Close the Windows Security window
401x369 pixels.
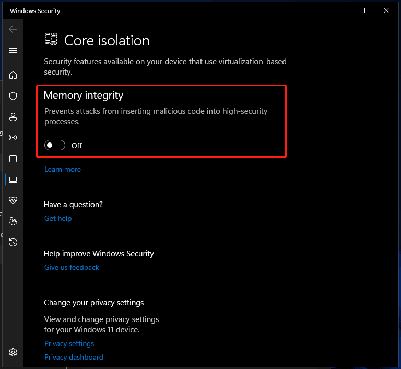[386, 10]
